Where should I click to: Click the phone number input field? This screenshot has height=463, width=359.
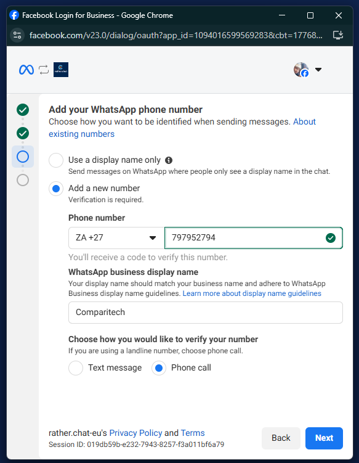click(x=254, y=238)
